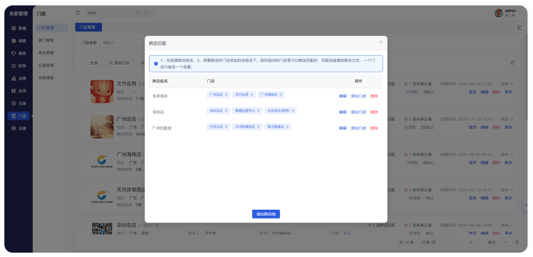The width and height of the screenshot is (533, 257).
Task: Expand 更多 for the 广州总店 store row
Action: (x=508, y=127)
